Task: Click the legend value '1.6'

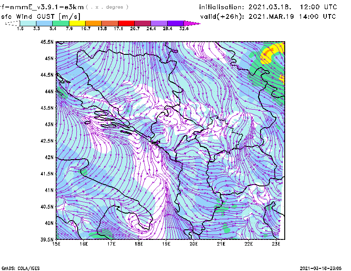Action: pyautogui.click(x=20, y=29)
